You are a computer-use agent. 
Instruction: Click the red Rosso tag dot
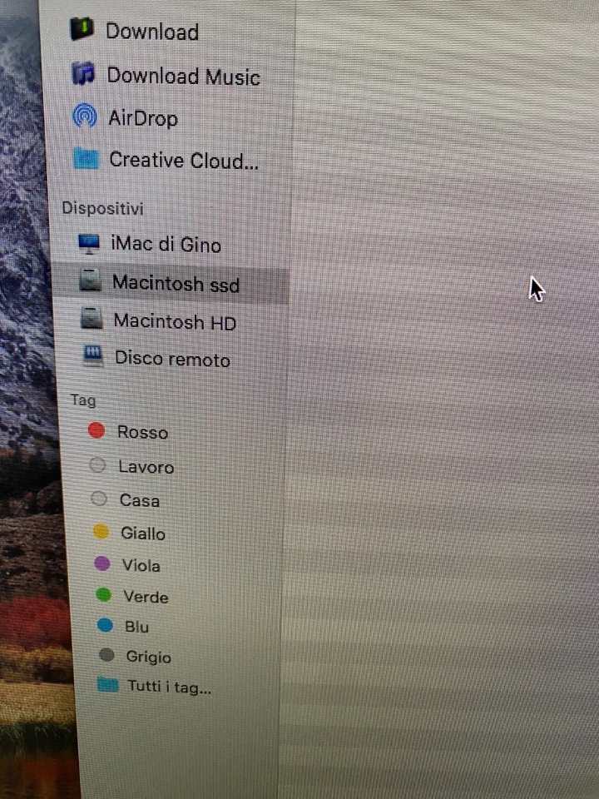97,430
